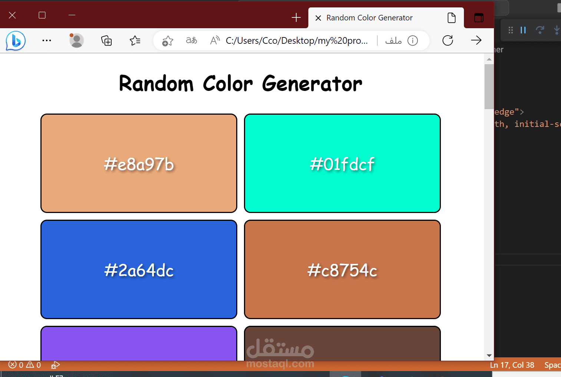Viewport: 561px width, 377px height.
Task: Click the purple color box at bottom
Action: [x=139, y=344]
